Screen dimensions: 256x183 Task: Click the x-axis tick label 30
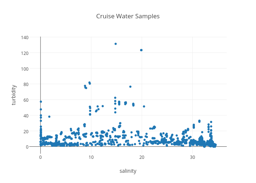[192, 157]
